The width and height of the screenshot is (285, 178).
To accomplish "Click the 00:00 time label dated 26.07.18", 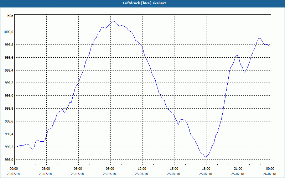I will (270, 169).
